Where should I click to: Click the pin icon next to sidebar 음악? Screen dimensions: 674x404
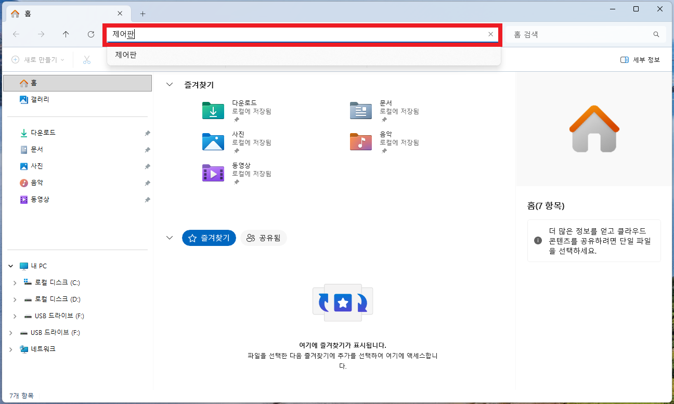pyautogui.click(x=147, y=183)
